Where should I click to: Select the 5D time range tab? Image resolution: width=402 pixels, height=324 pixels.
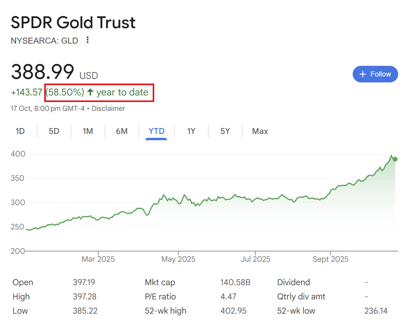(x=54, y=131)
